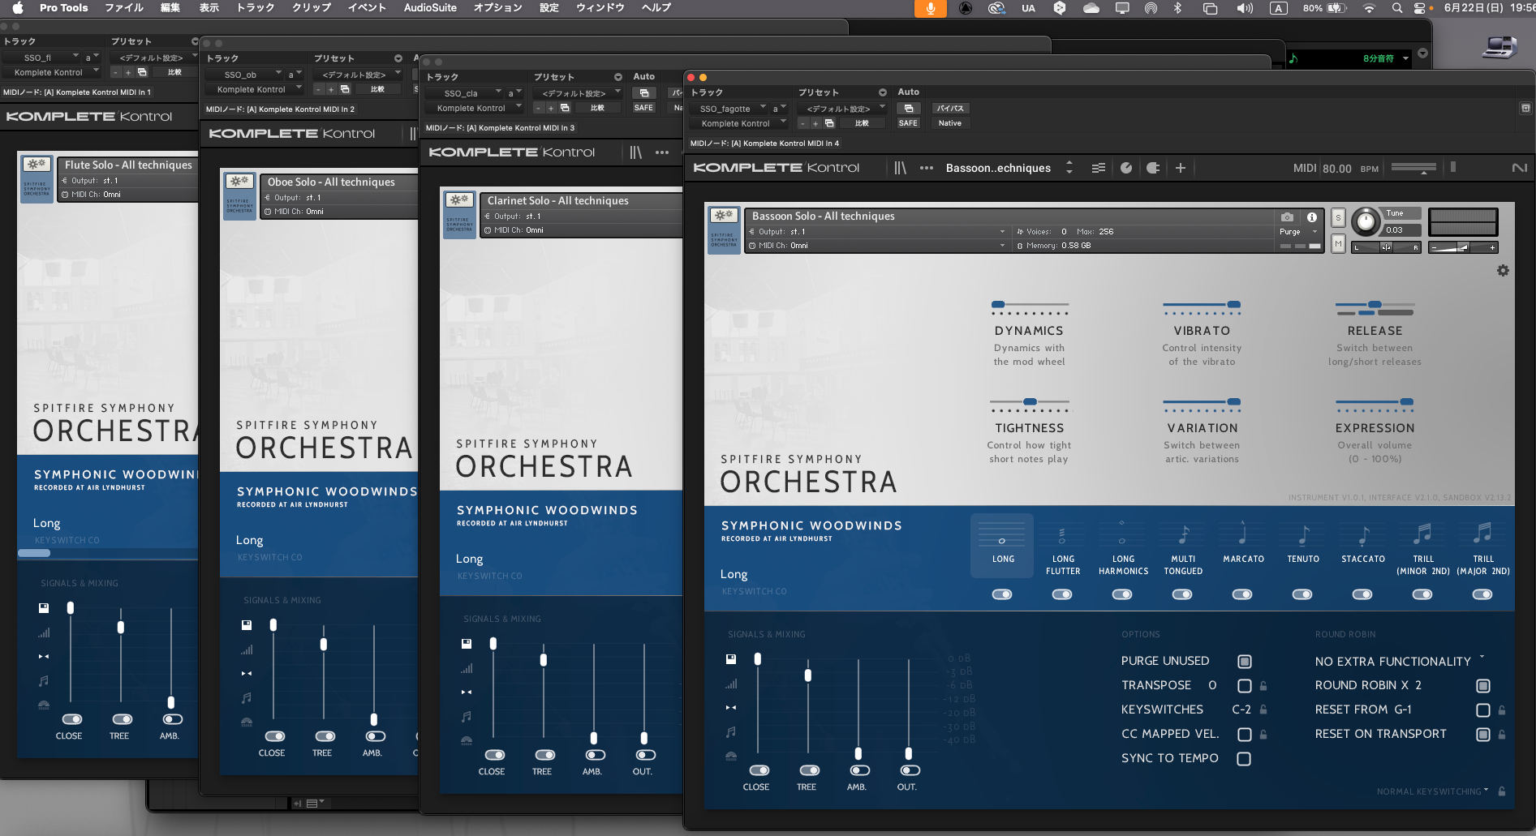The image size is (1536, 836).
Task: Open the クリップ menu
Action: click(312, 7)
